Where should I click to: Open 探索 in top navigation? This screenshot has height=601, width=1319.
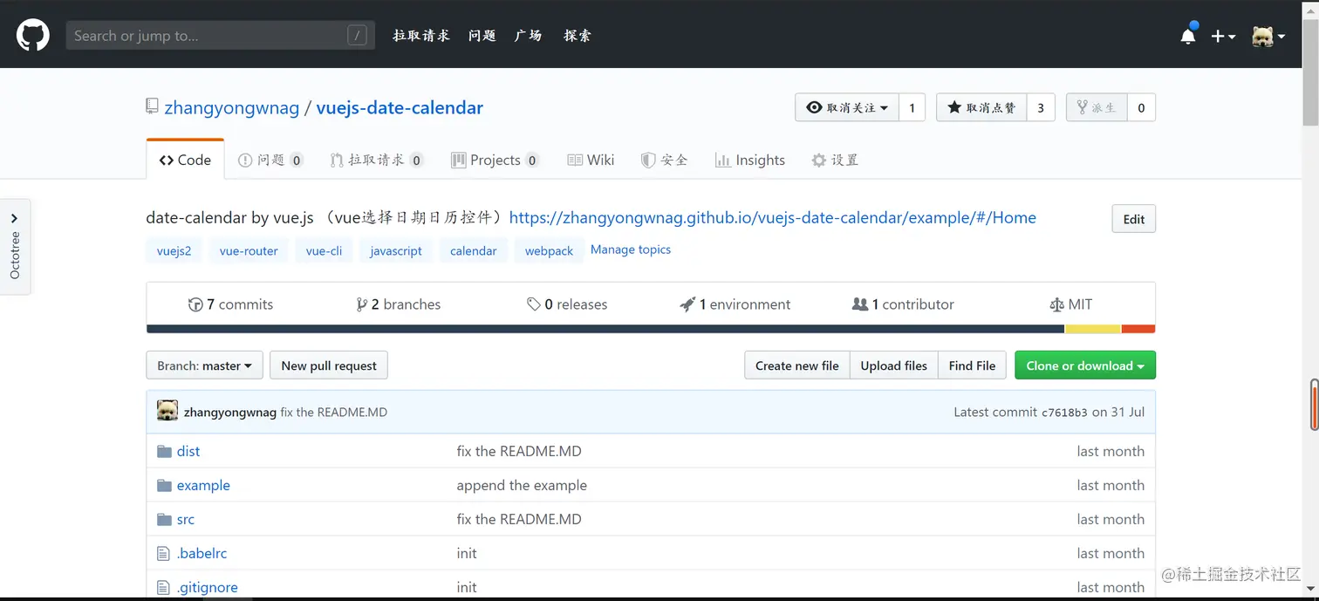[577, 36]
